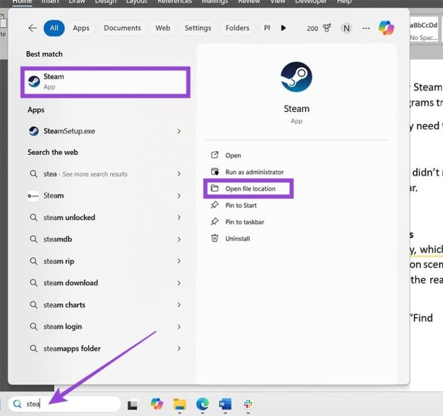The height and width of the screenshot is (416, 443).
Task: Select Uninstall in the Steam actions
Action: [237, 239]
